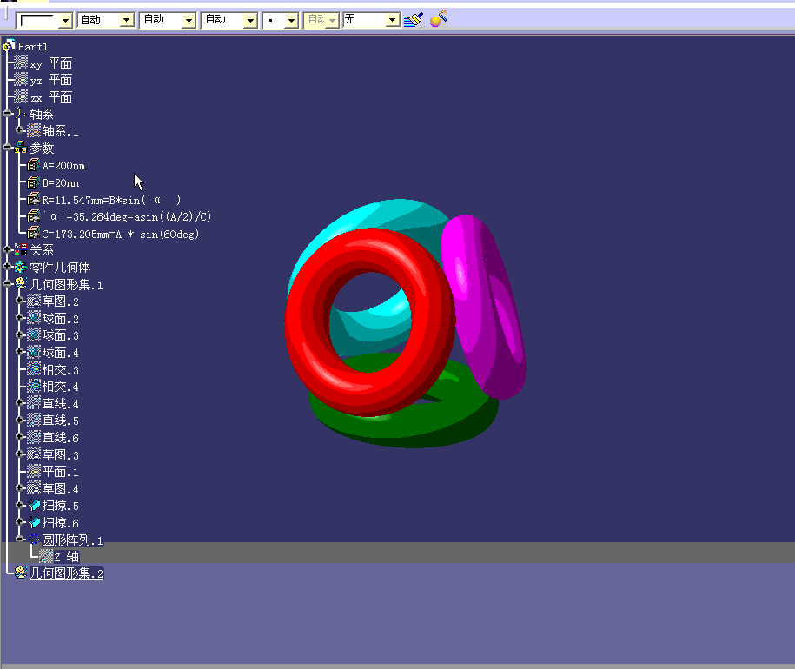795x669 pixels.
Task: Expand the 球面.4 tree node
Action: [20, 351]
